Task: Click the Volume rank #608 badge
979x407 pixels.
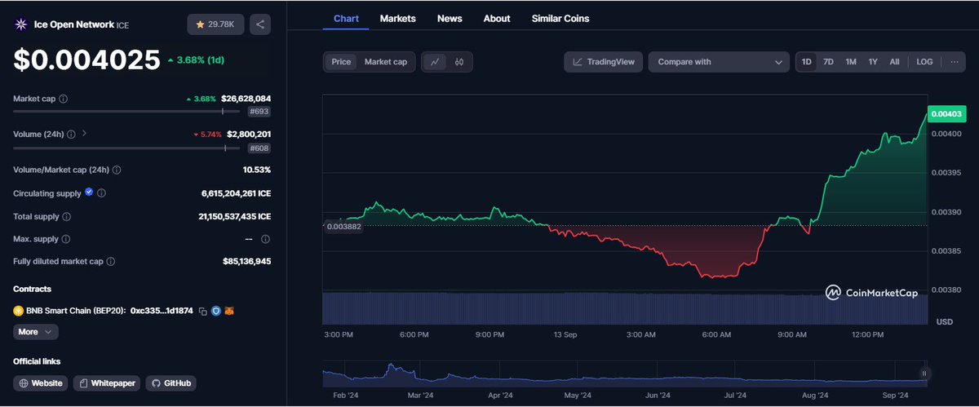Action: tap(259, 148)
